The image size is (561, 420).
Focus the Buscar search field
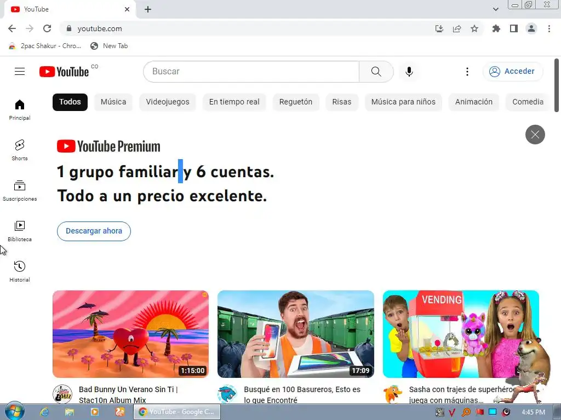[x=251, y=72]
